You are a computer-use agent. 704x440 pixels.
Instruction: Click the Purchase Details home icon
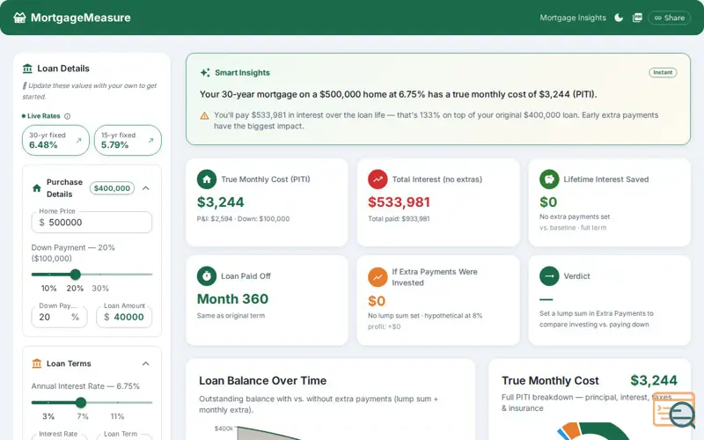[37, 187]
